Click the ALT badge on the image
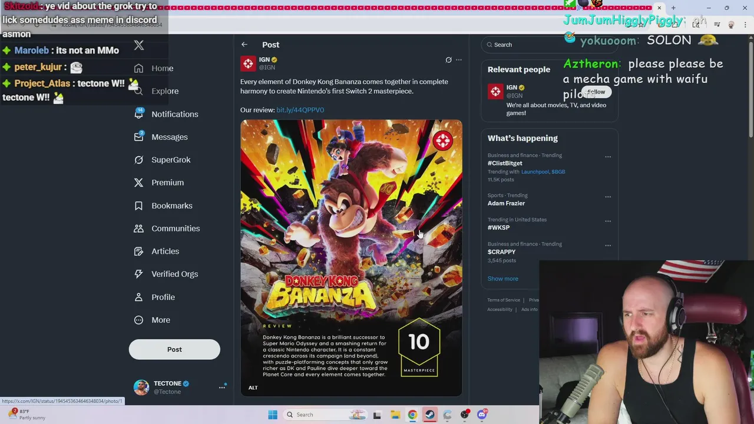Image resolution: width=754 pixels, height=424 pixels. pyautogui.click(x=253, y=387)
